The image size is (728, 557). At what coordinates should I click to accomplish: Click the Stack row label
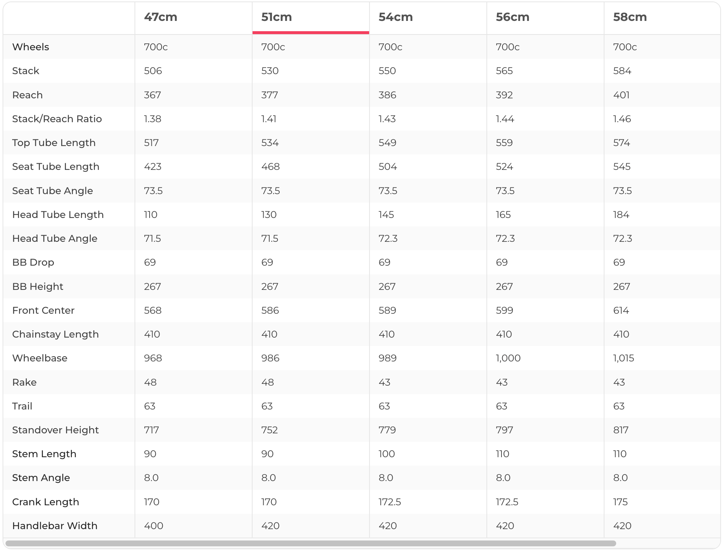point(26,71)
